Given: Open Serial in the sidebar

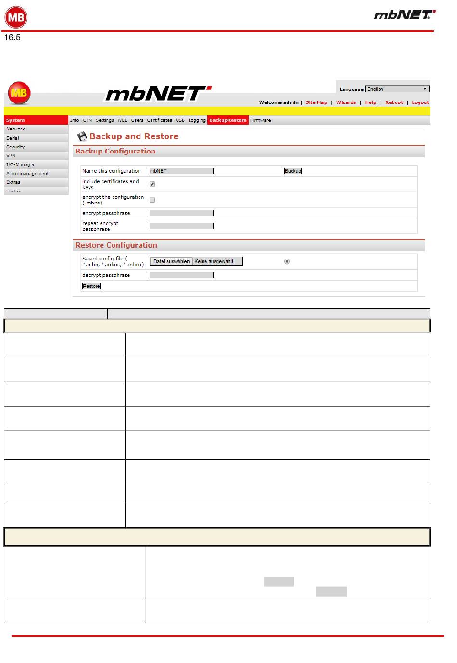Looking at the screenshot, I should click(36, 138).
